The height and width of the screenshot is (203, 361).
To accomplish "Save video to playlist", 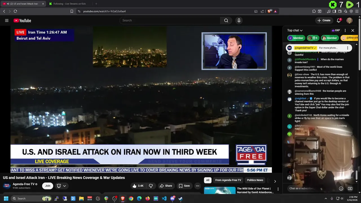I will click(x=184, y=186).
